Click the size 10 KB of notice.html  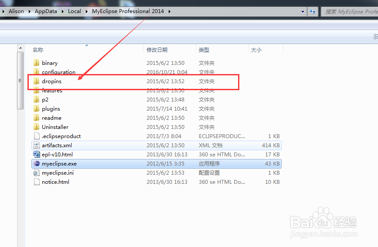click(x=272, y=182)
